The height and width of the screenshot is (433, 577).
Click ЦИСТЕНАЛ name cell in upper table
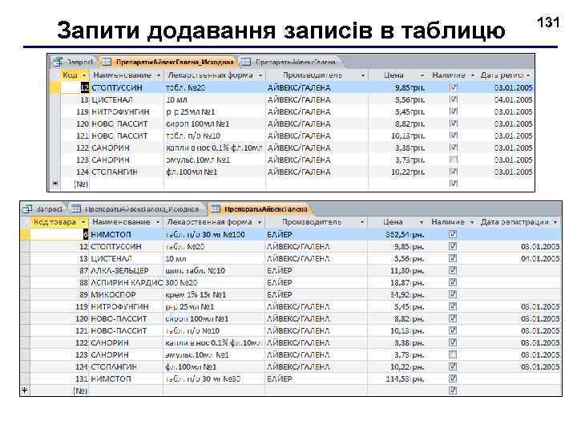127,99
